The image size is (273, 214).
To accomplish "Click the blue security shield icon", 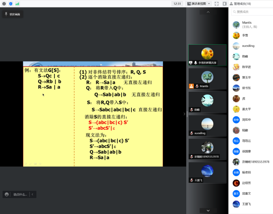I will [x=11, y=4].
